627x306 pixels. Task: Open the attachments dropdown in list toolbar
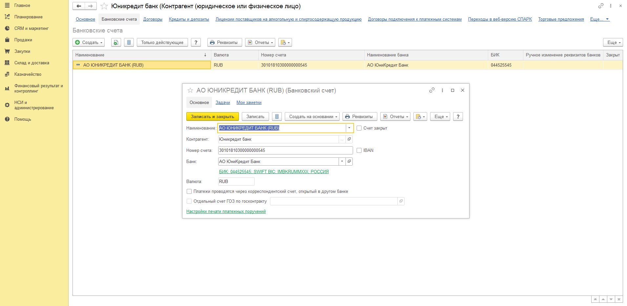pos(285,43)
